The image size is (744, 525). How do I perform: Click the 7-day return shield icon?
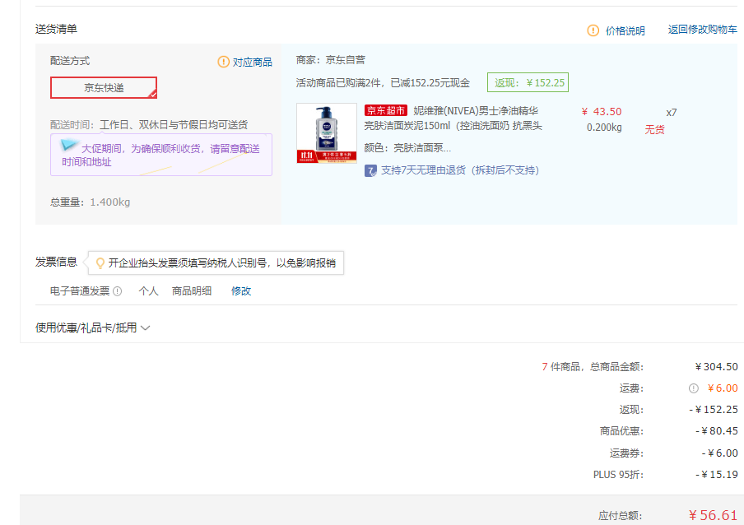tap(370, 170)
